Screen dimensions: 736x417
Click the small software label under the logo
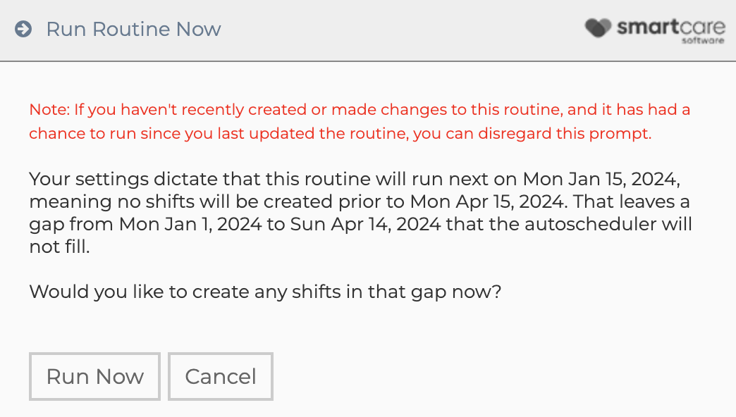[x=703, y=40]
